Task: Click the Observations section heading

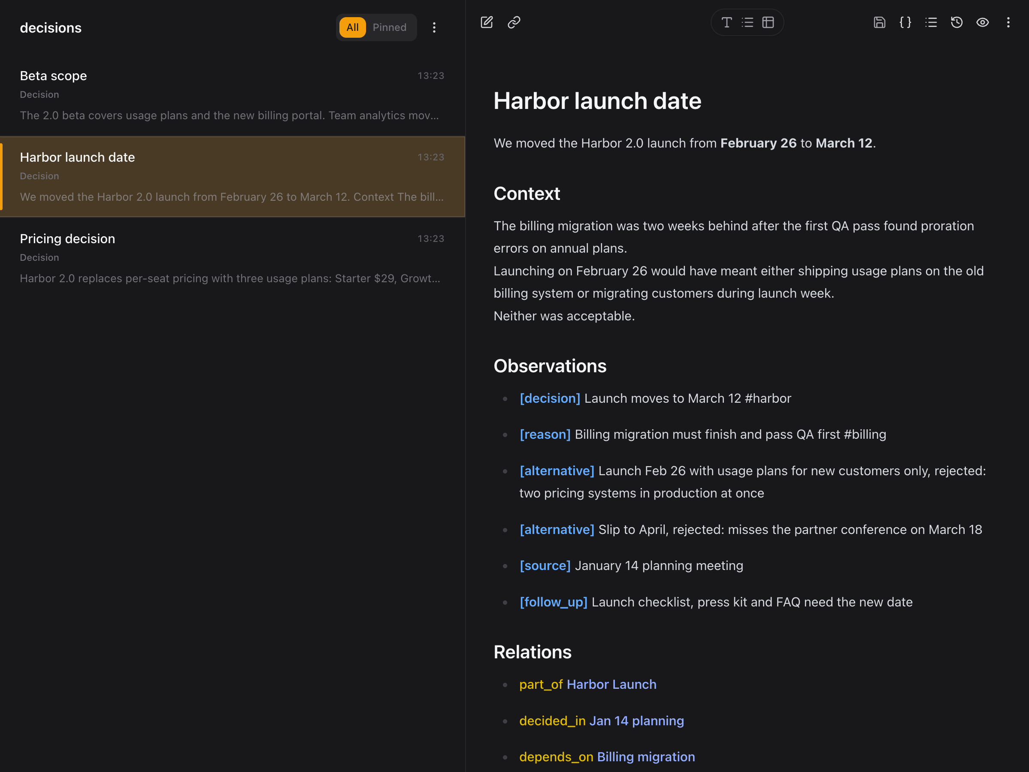Action: click(x=550, y=366)
